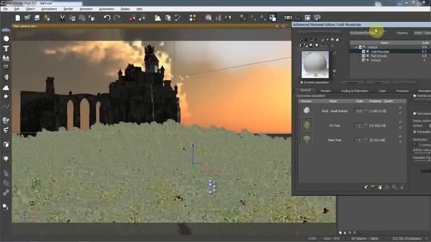This screenshot has height=242, width=431.
Task: Open the File menu
Action: point(5,9)
